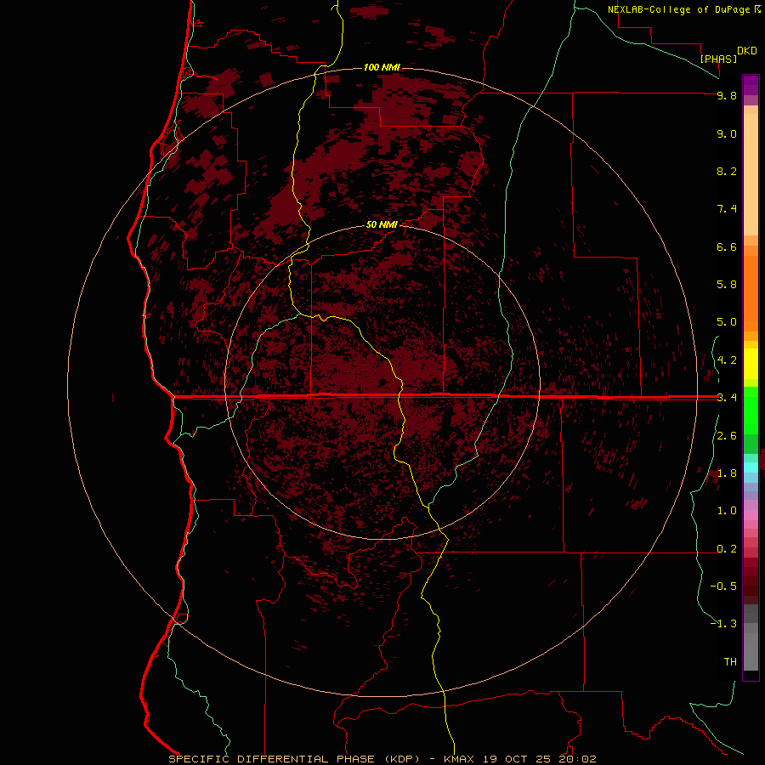This screenshot has width=765, height=765.
Task: Click the 5.0 scale value
Action: tap(727, 322)
